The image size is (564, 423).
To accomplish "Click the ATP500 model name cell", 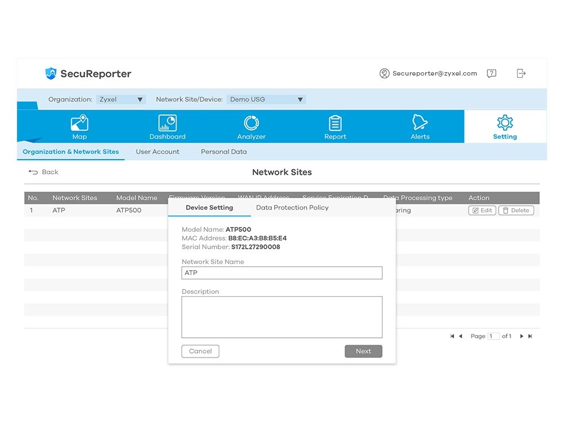I will [129, 210].
